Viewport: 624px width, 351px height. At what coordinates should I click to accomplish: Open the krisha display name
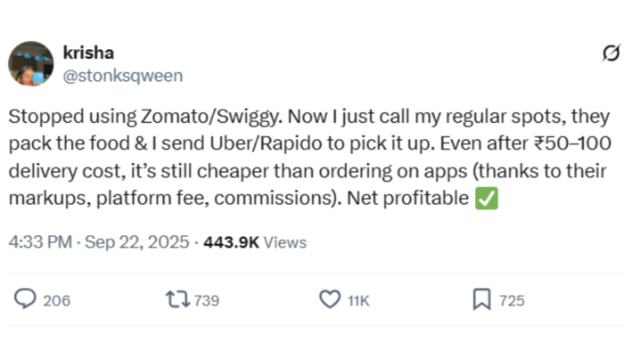tap(88, 53)
